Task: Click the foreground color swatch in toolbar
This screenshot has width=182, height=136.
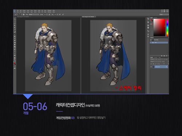Action: pyautogui.click(x=15, y=63)
